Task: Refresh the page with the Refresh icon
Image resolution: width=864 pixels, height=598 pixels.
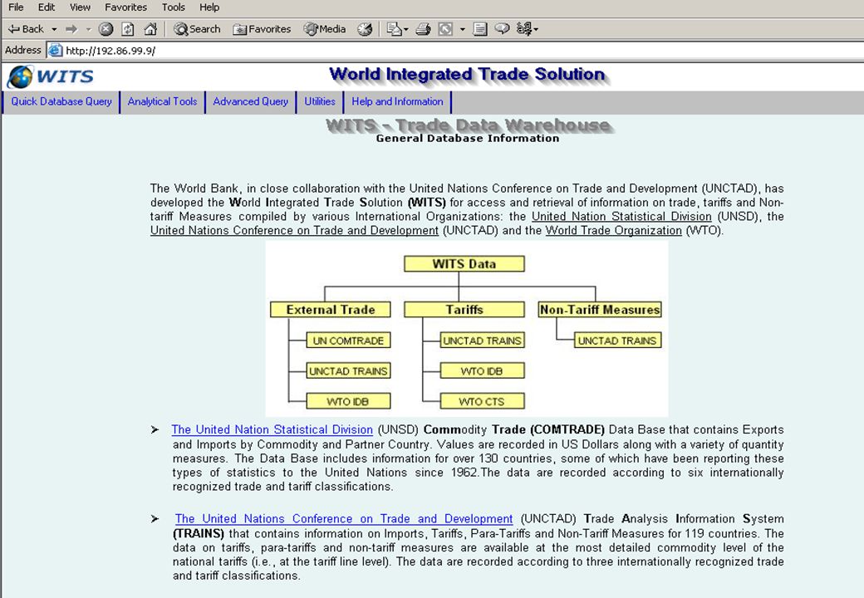Action: pyautogui.click(x=128, y=29)
